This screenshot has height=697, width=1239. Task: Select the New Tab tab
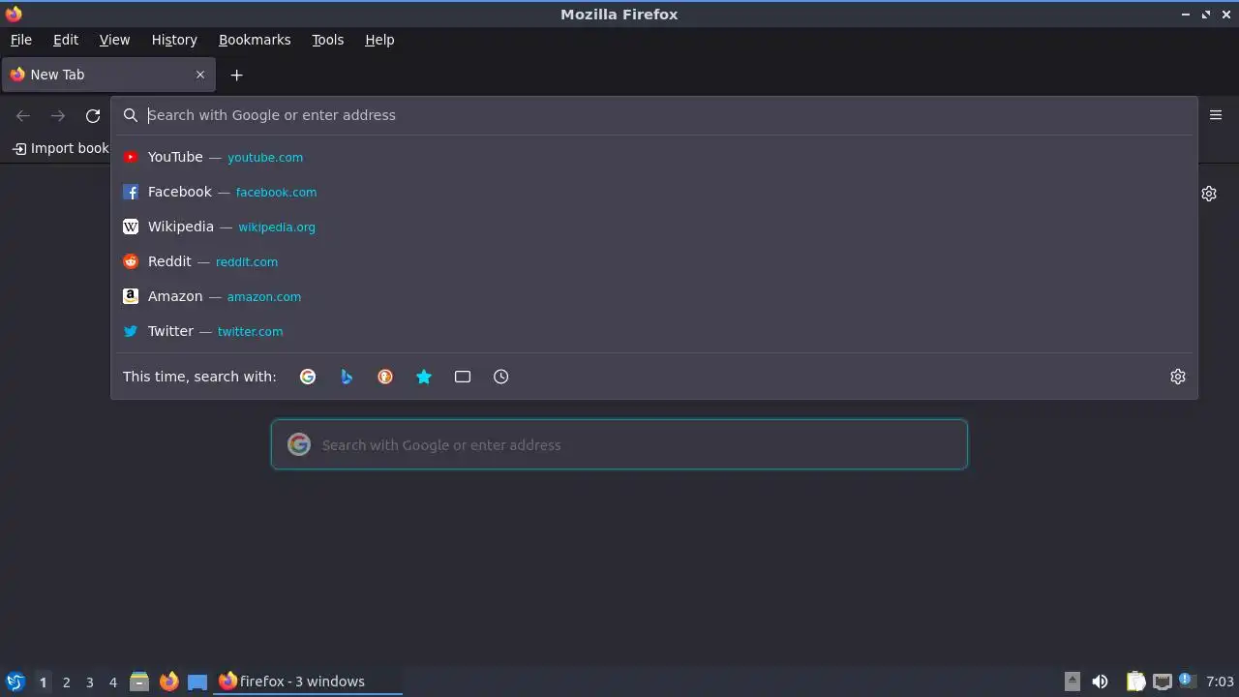pyautogui.click(x=108, y=75)
